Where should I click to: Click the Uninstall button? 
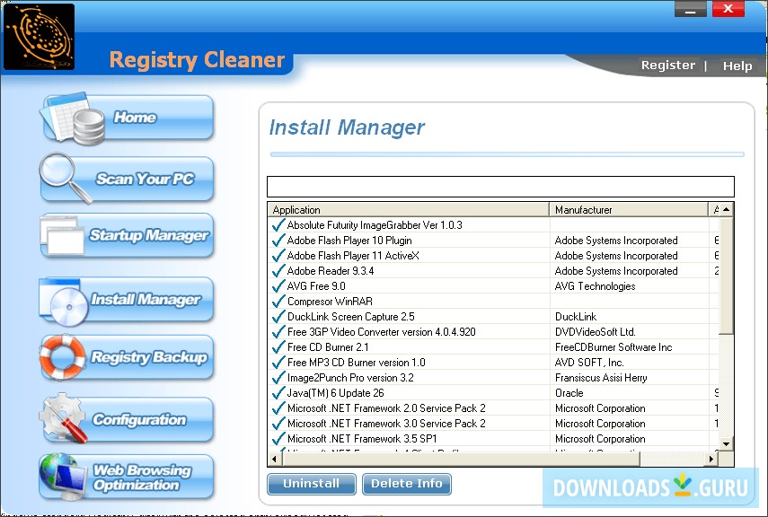[311, 484]
